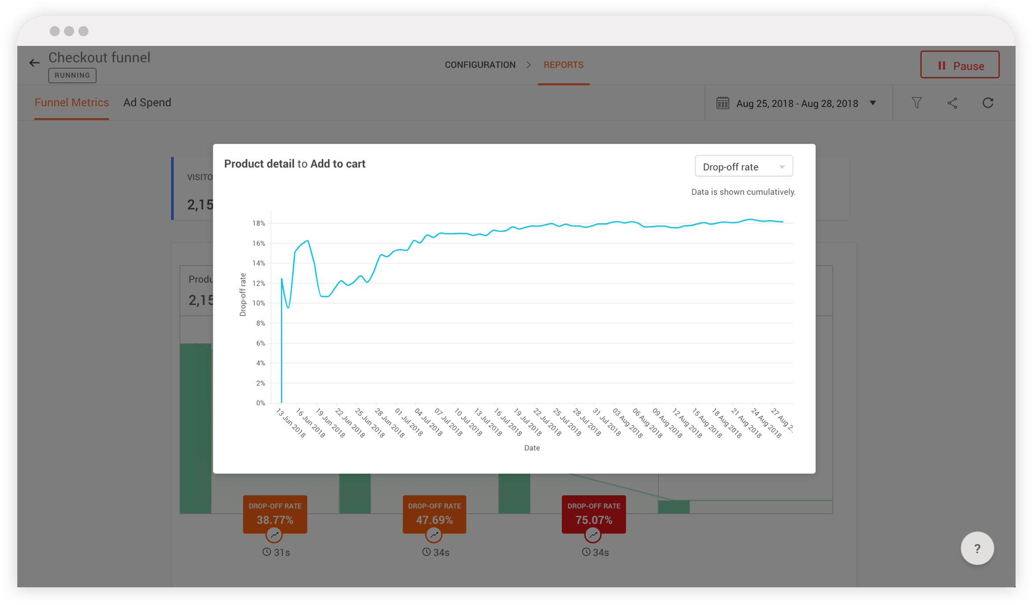Open trend chart under 38.77% drop-off
Image resolution: width=1032 pixels, height=605 pixels.
pyautogui.click(x=274, y=535)
